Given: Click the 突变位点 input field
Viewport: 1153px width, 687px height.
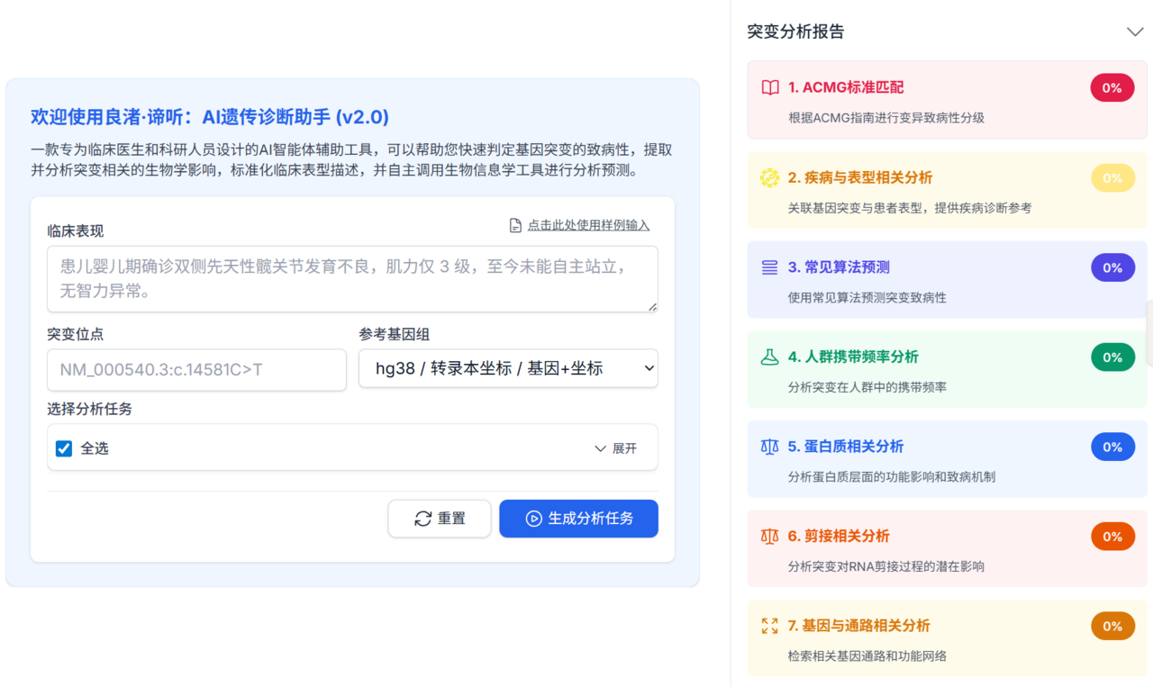Looking at the screenshot, I should tap(196, 369).
